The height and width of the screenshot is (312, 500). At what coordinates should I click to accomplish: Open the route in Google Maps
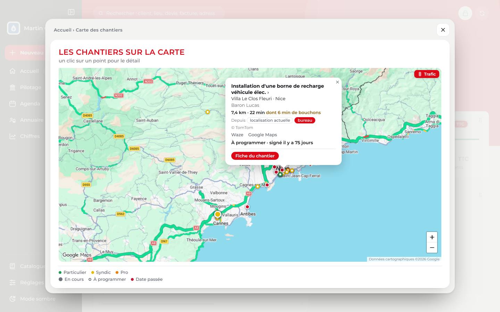tap(262, 135)
